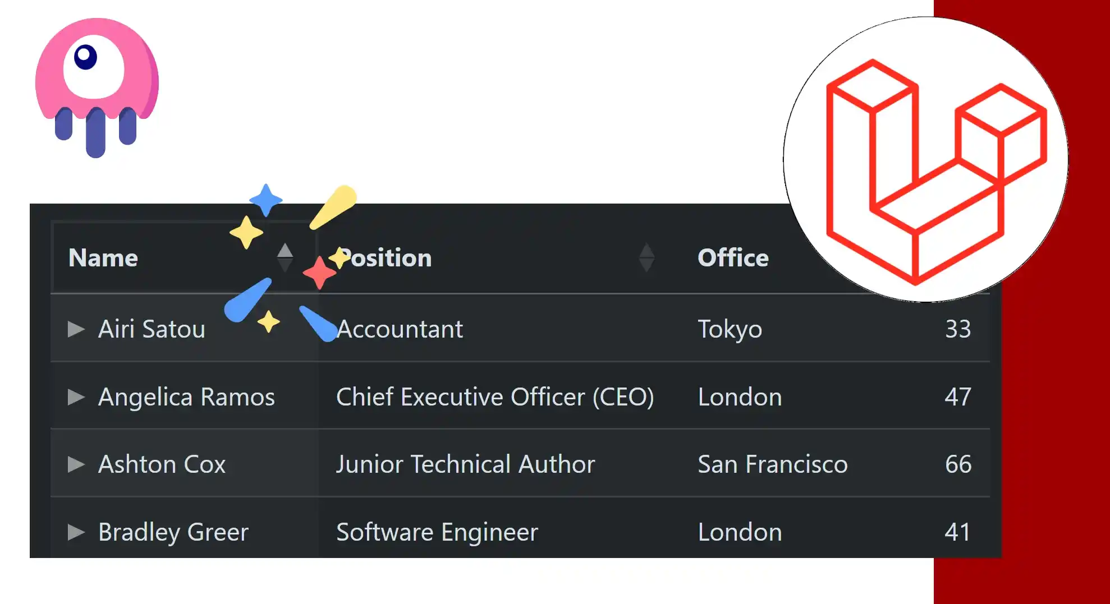This screenshot has width=1110, height=604.
Task: Select the Accountant position cell
Action: 400,329
